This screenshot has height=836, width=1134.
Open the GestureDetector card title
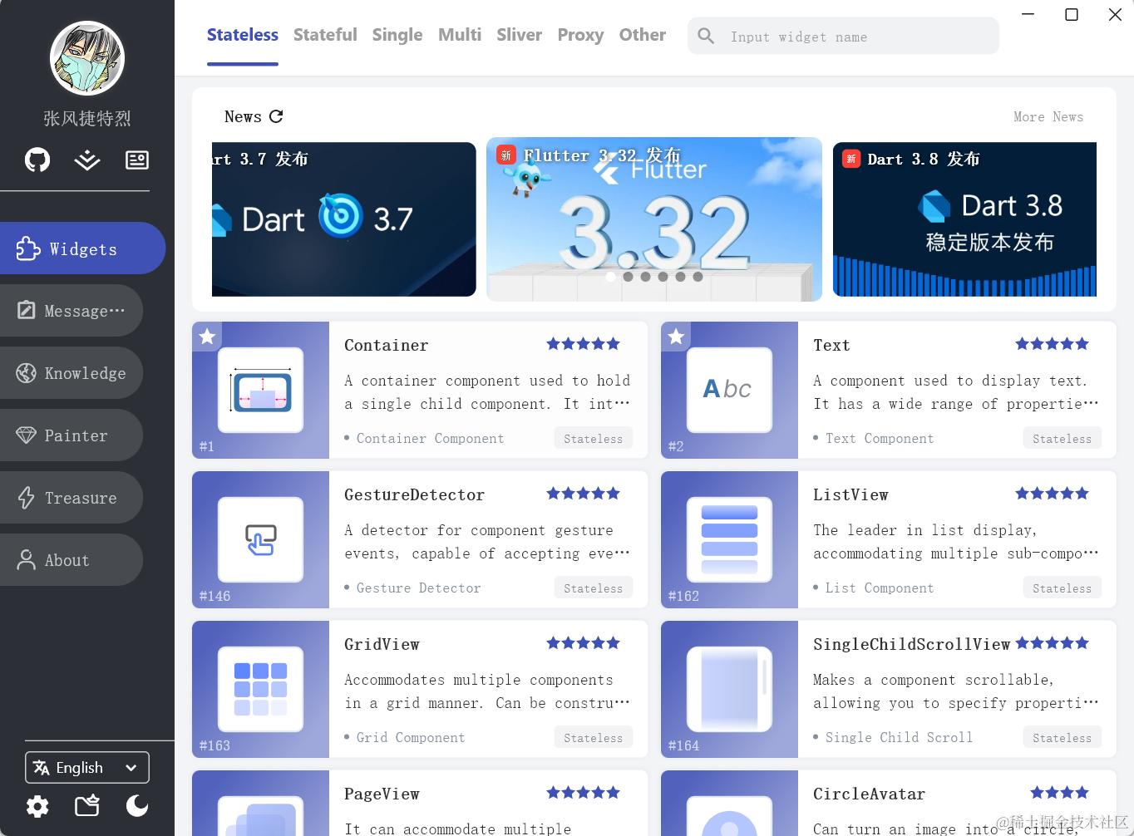[x=414, y=494]
